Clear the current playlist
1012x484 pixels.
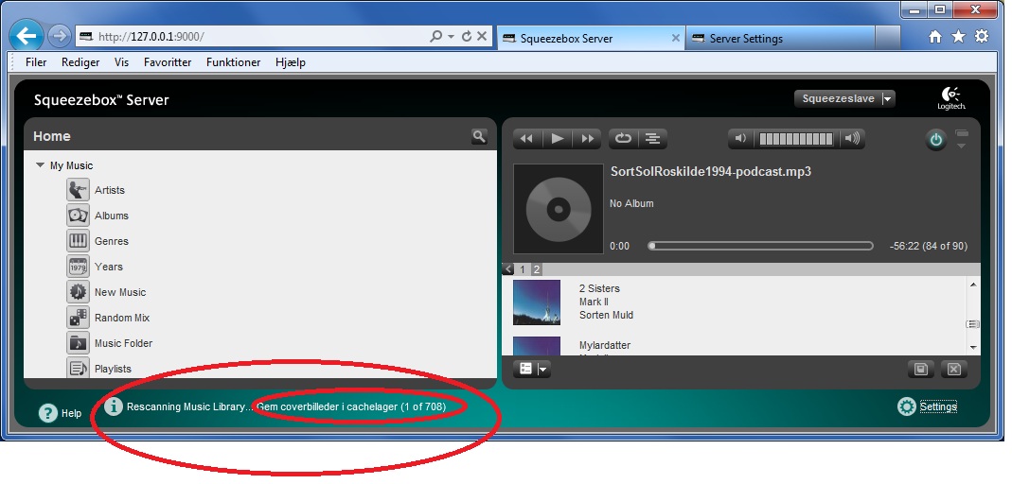[x=954, y=369]
